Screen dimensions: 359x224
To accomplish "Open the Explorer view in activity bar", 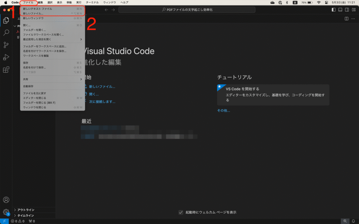I will click(6, 20).
